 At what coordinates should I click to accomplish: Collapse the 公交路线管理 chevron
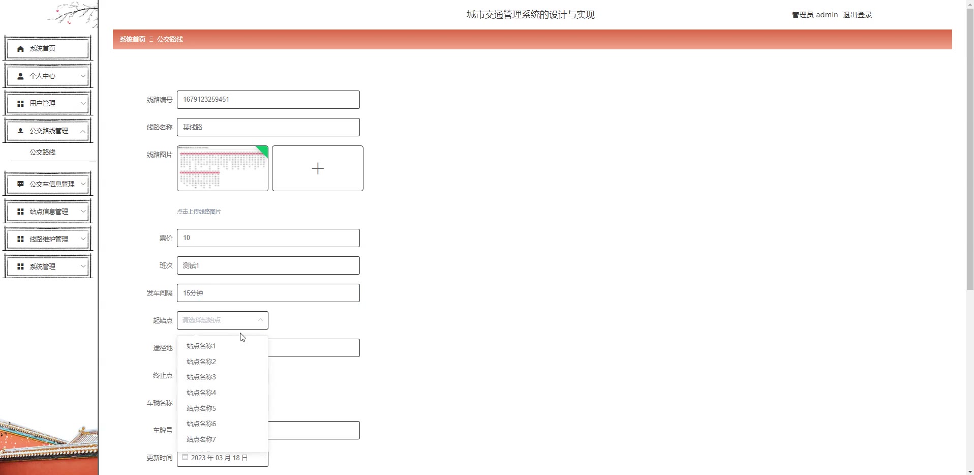[x=83, y=131]
